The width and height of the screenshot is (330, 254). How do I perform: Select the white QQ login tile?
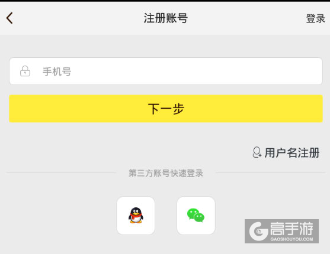pos(136,216)
